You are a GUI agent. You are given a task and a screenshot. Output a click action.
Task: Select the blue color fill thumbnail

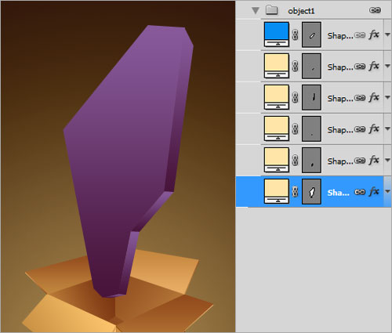click(x=277, y=34)
